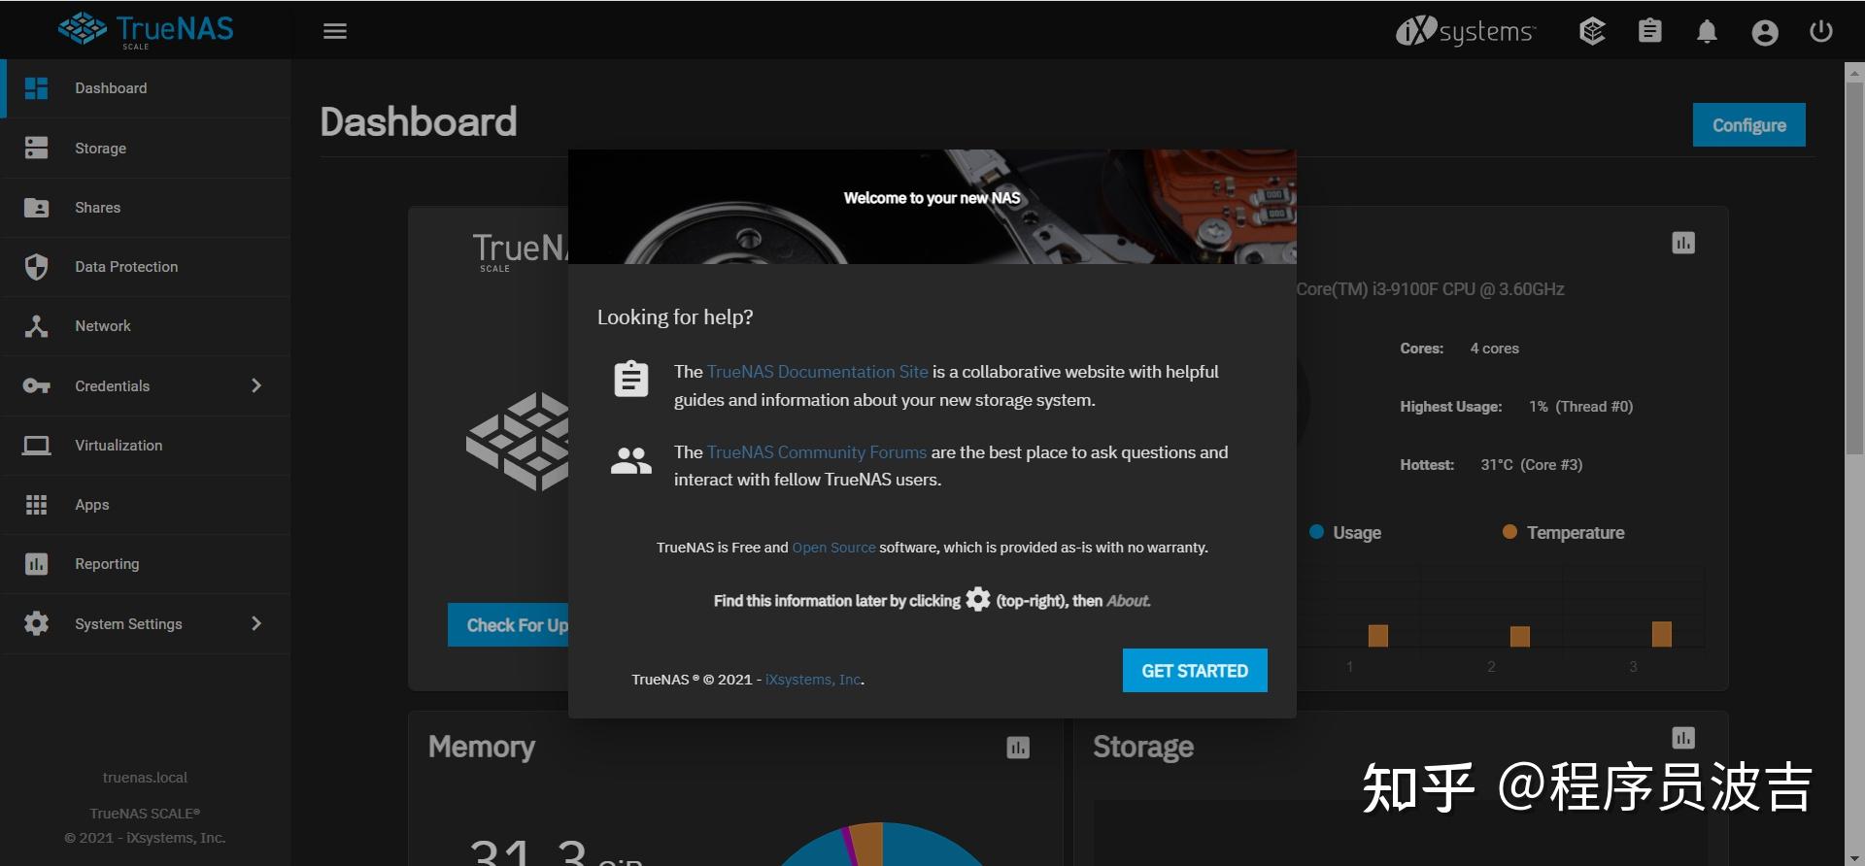1865x866 pixels.
Task: Open the TrueNAS Documentation Site link
Action: click(817, 372)
